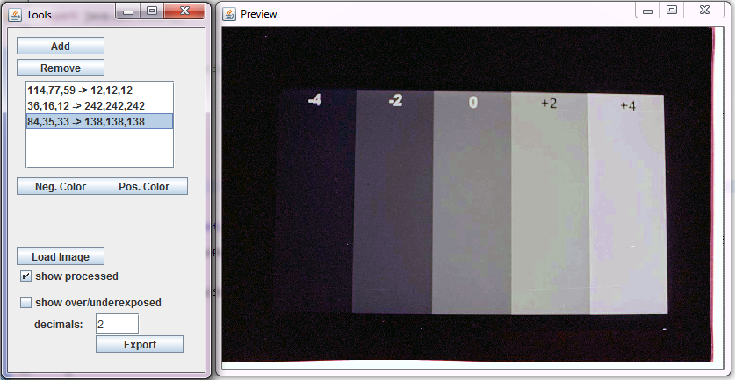Close the Preview window

click(706, 11)
